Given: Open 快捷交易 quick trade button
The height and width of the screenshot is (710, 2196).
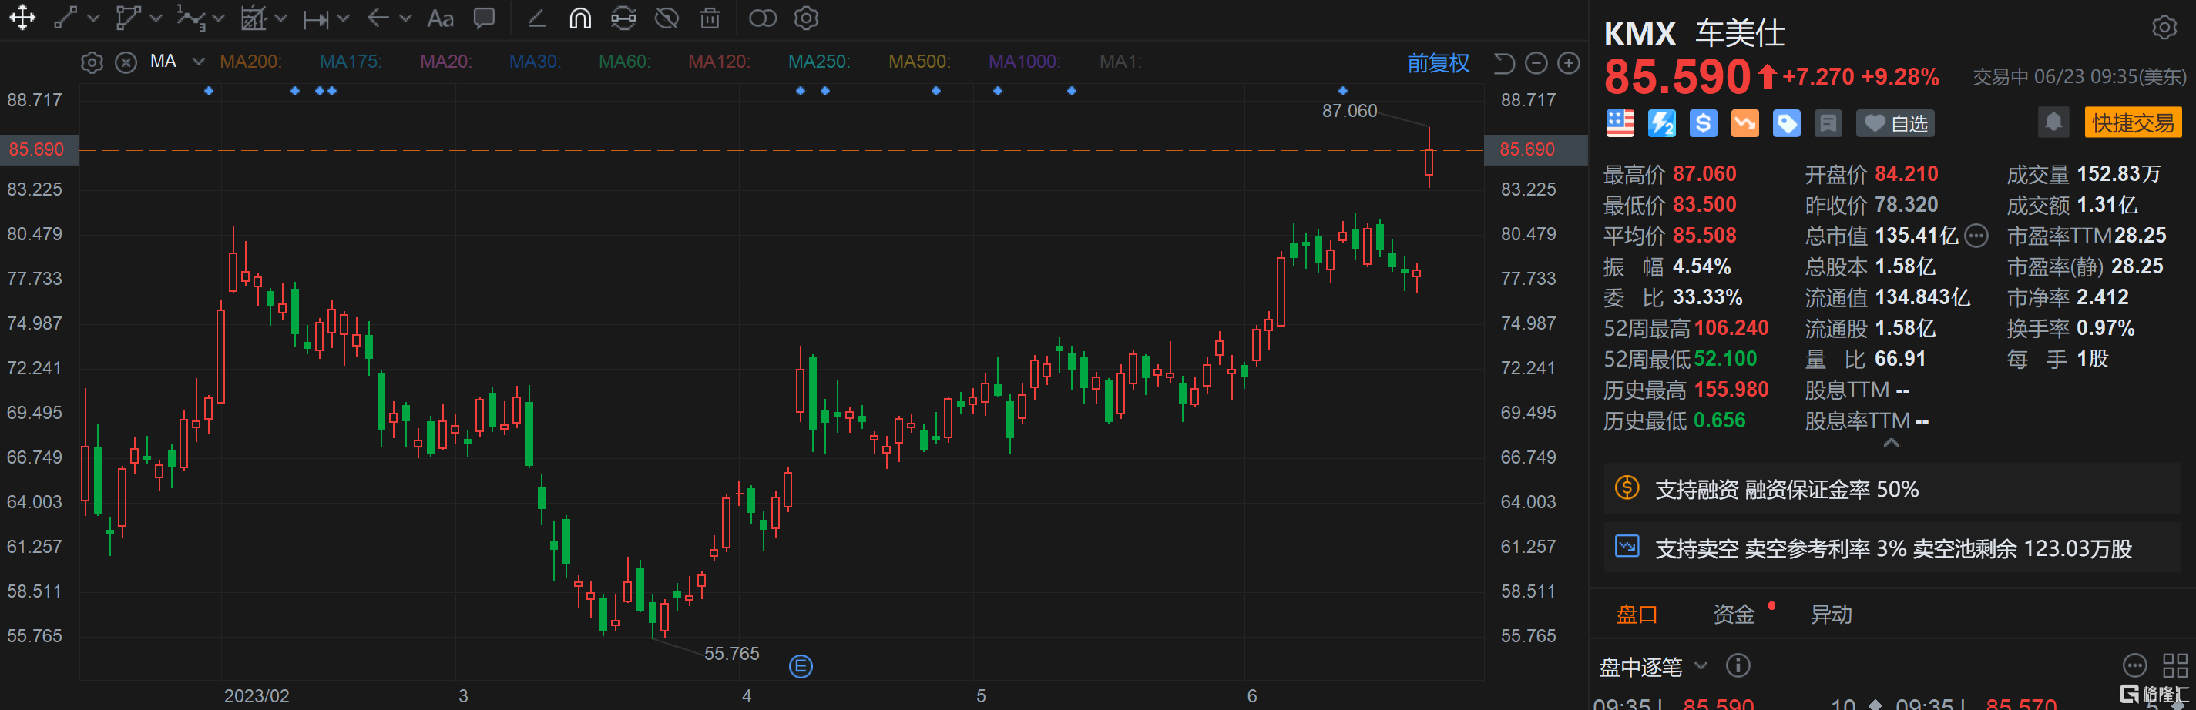Looking at the screenshot, I should [2133, 122].
